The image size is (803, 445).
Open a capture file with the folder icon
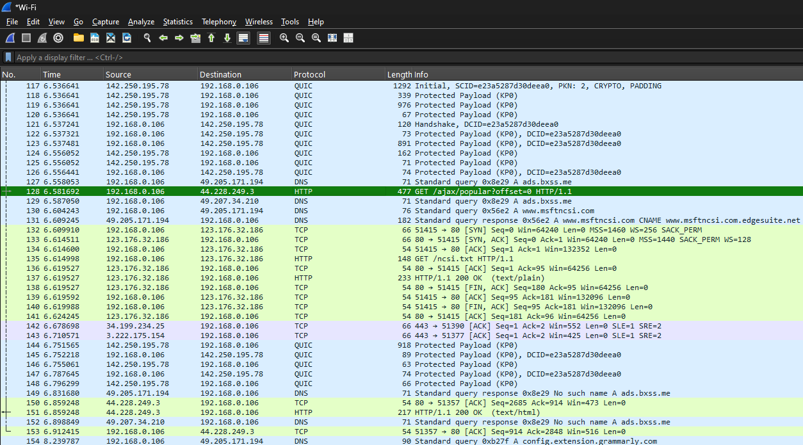pos(79,38)
